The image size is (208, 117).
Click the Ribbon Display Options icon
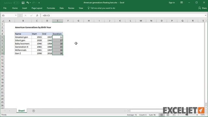coord(181,3)
